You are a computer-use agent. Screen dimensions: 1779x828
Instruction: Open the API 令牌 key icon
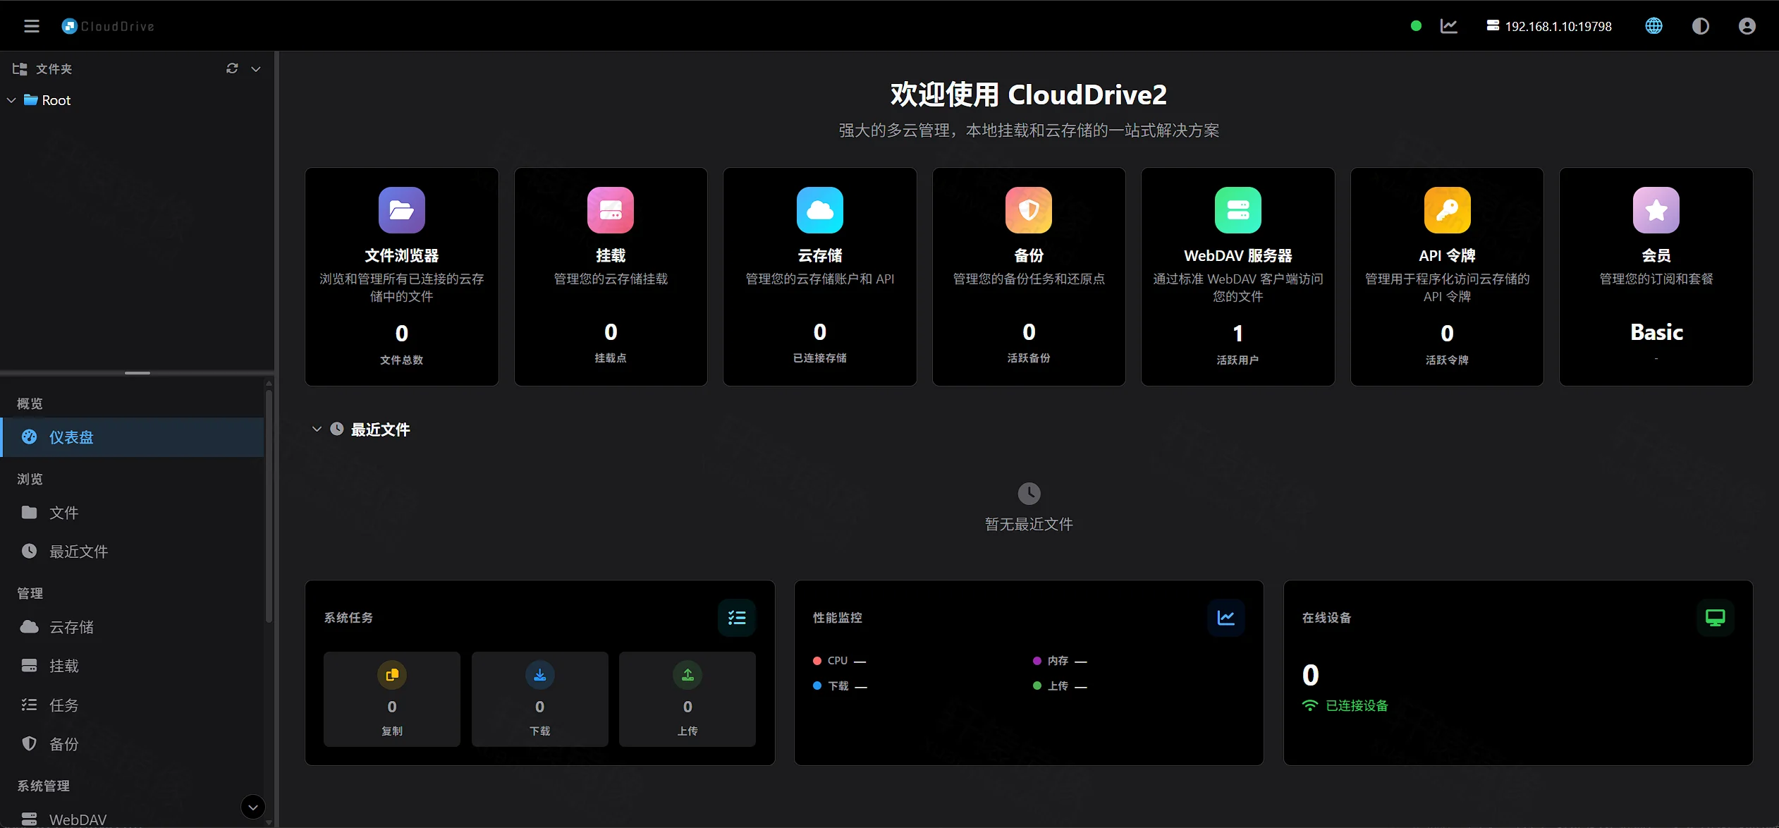1448,210
